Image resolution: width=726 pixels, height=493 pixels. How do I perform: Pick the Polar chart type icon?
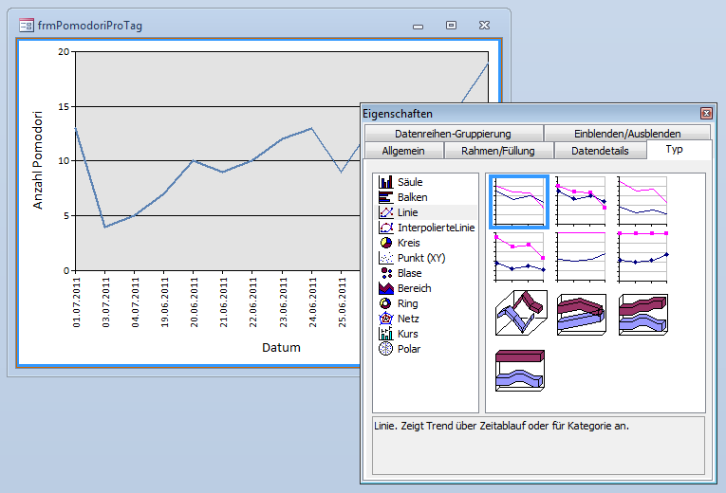385,349
